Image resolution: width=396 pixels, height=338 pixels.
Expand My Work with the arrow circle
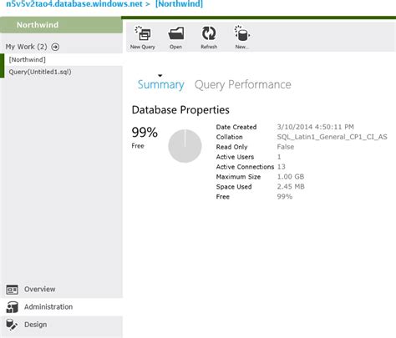tap(55, 47)
